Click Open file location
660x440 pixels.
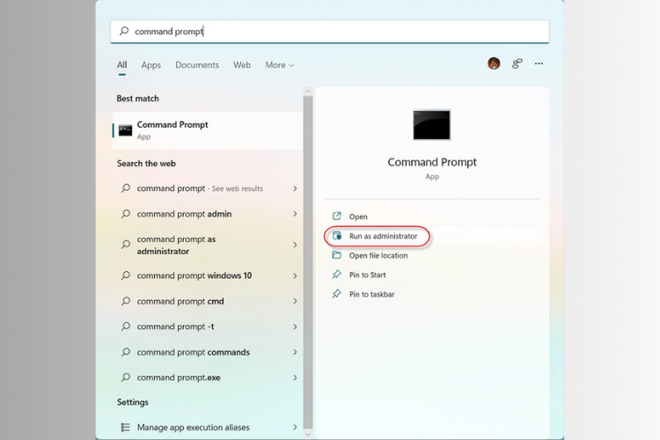tap(378, 255)
